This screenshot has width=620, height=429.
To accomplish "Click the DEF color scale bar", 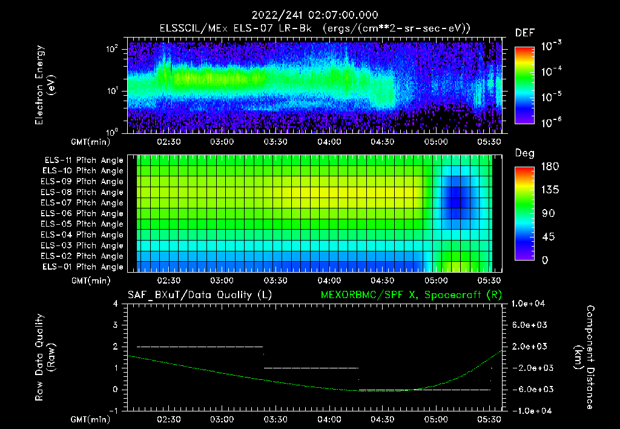I will click(x=524, y=85).
